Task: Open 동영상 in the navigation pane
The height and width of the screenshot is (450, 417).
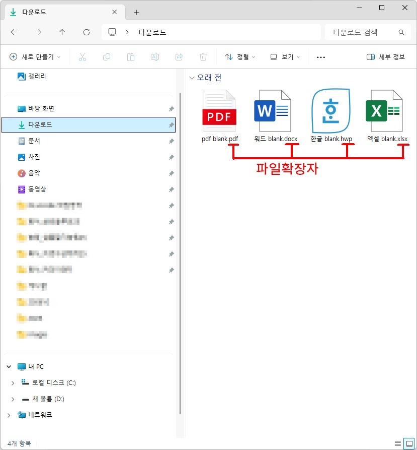Action: coord(32,189)
